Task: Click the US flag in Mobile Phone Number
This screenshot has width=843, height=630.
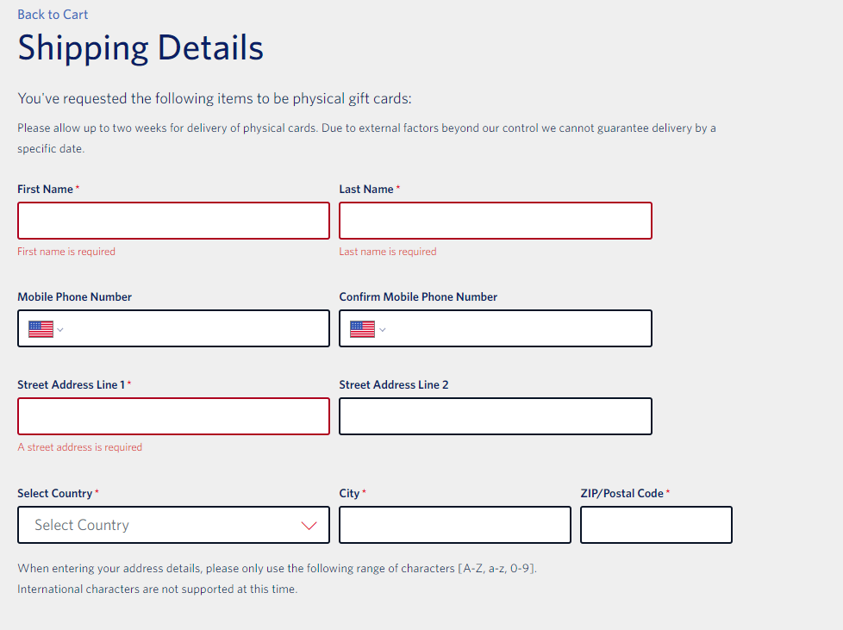Action: point(41,329)
